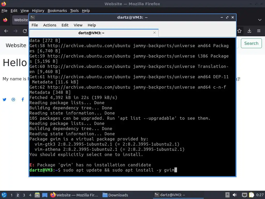Expand the Firefox list all tabs chevron
The image size is (265, 199).
point(260,20)
